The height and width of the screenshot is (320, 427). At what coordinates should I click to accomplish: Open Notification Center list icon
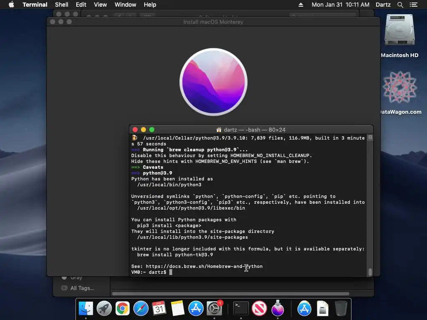coord(413,5)
